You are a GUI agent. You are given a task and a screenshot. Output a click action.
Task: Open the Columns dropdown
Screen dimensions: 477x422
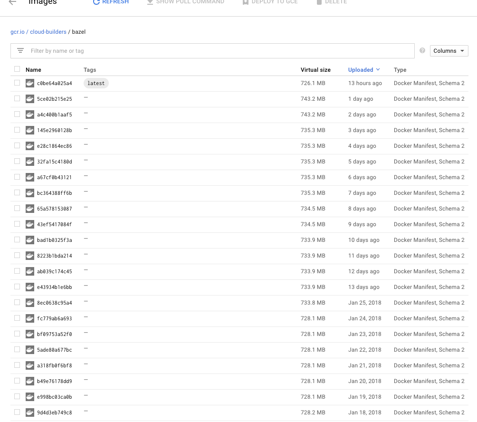[x=448, y=51]
